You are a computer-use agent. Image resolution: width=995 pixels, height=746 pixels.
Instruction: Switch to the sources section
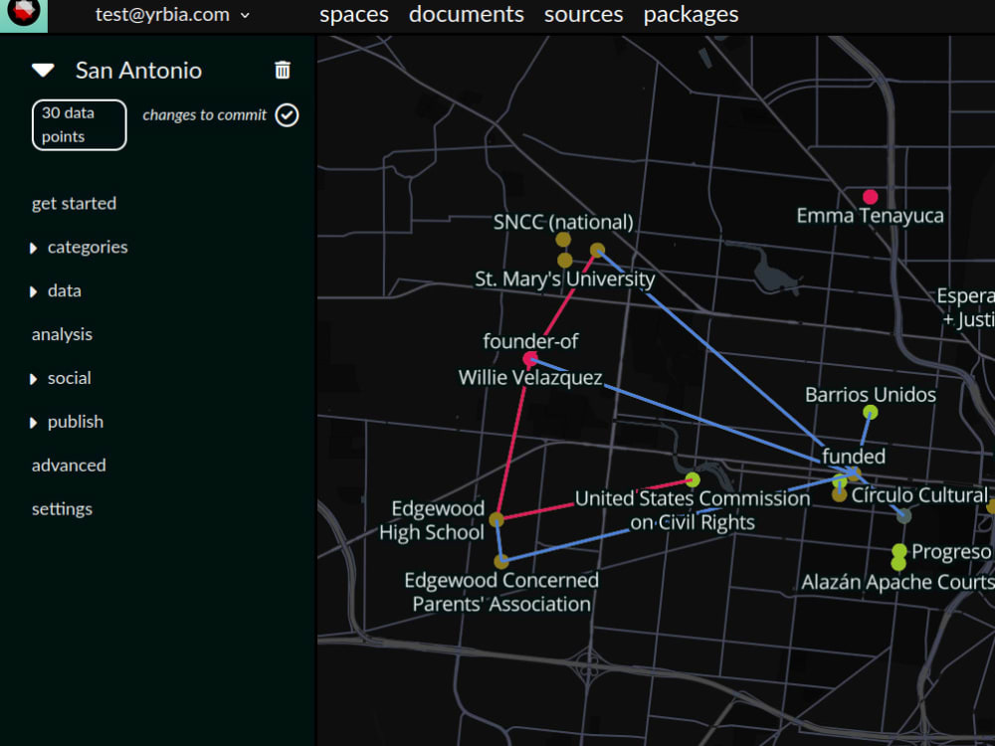(x=583, y=15)
